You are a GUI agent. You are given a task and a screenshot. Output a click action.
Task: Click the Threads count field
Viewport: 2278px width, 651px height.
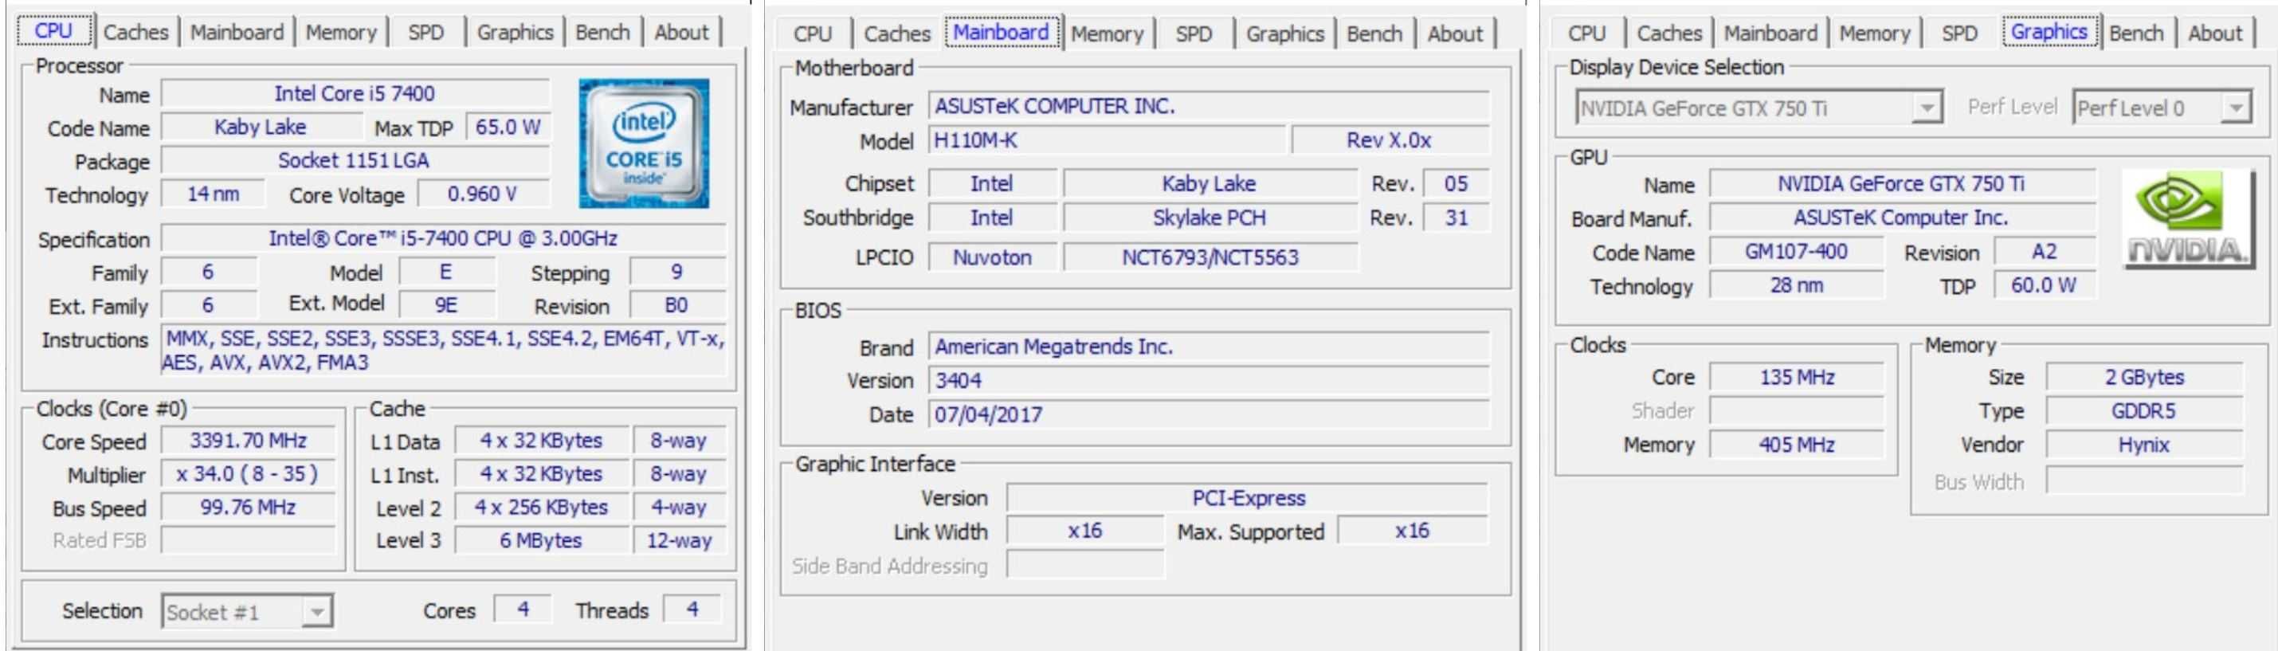[692, 610]
